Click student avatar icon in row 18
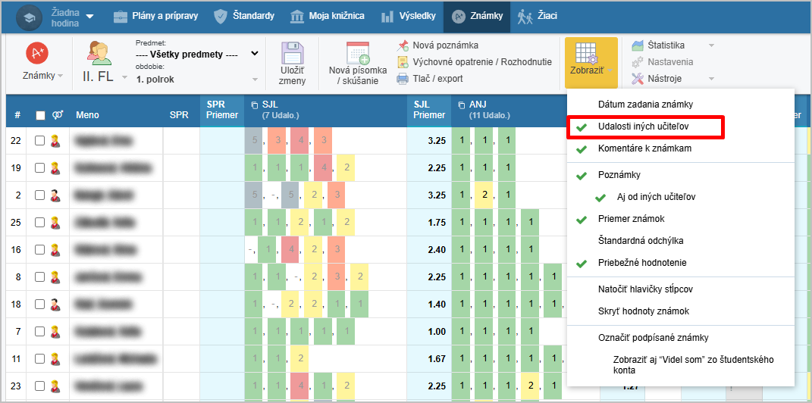The height and width of the screenshot is (403, 812). 55,305
